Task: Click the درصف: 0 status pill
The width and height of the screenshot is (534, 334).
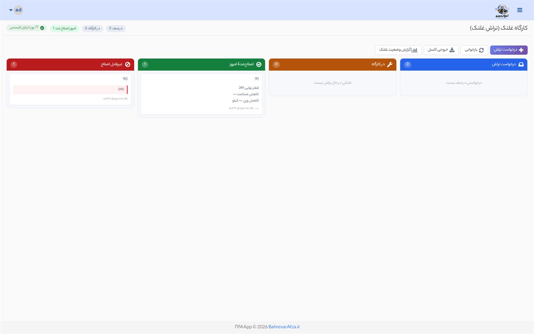Action: point(116,29)
